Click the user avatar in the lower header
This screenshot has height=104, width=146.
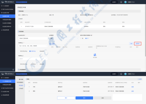coord(125,74)
